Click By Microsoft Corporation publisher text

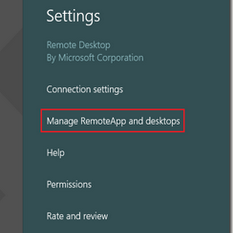tap(95, 57)
